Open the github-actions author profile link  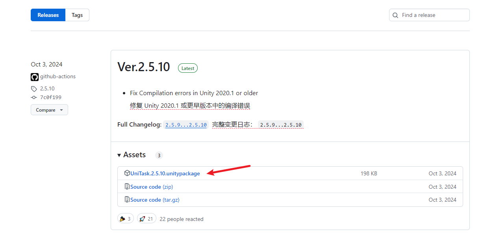click(58, 77)
